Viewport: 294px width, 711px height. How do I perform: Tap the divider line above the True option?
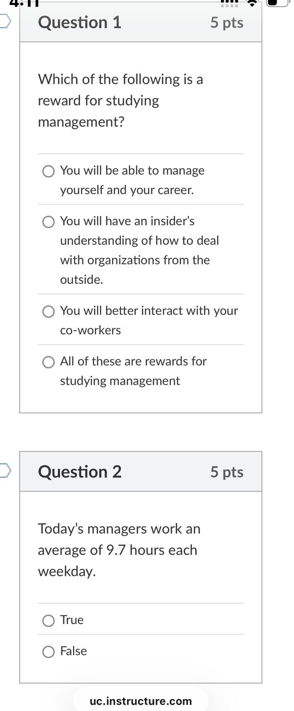click(140, 603)
